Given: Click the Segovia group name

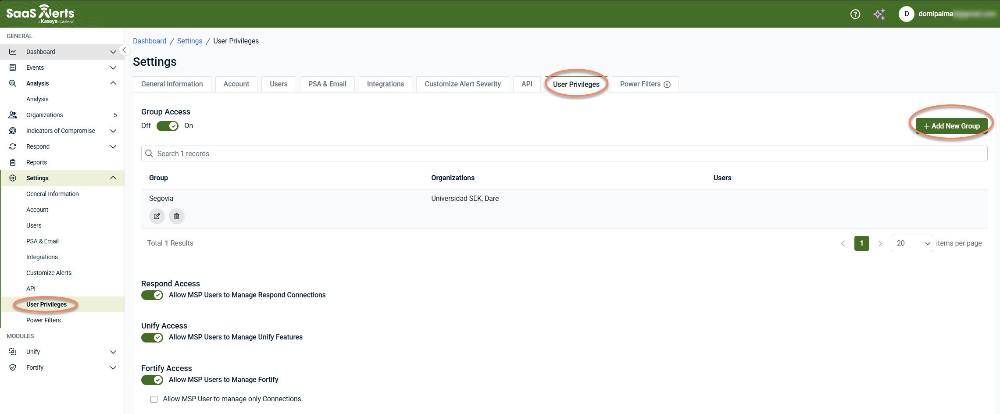Looking at the screenshot, I should pos(161,199).
